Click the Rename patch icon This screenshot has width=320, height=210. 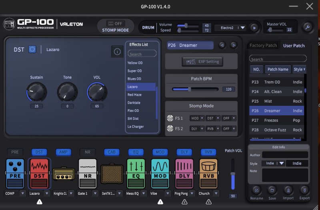(256, 191)
